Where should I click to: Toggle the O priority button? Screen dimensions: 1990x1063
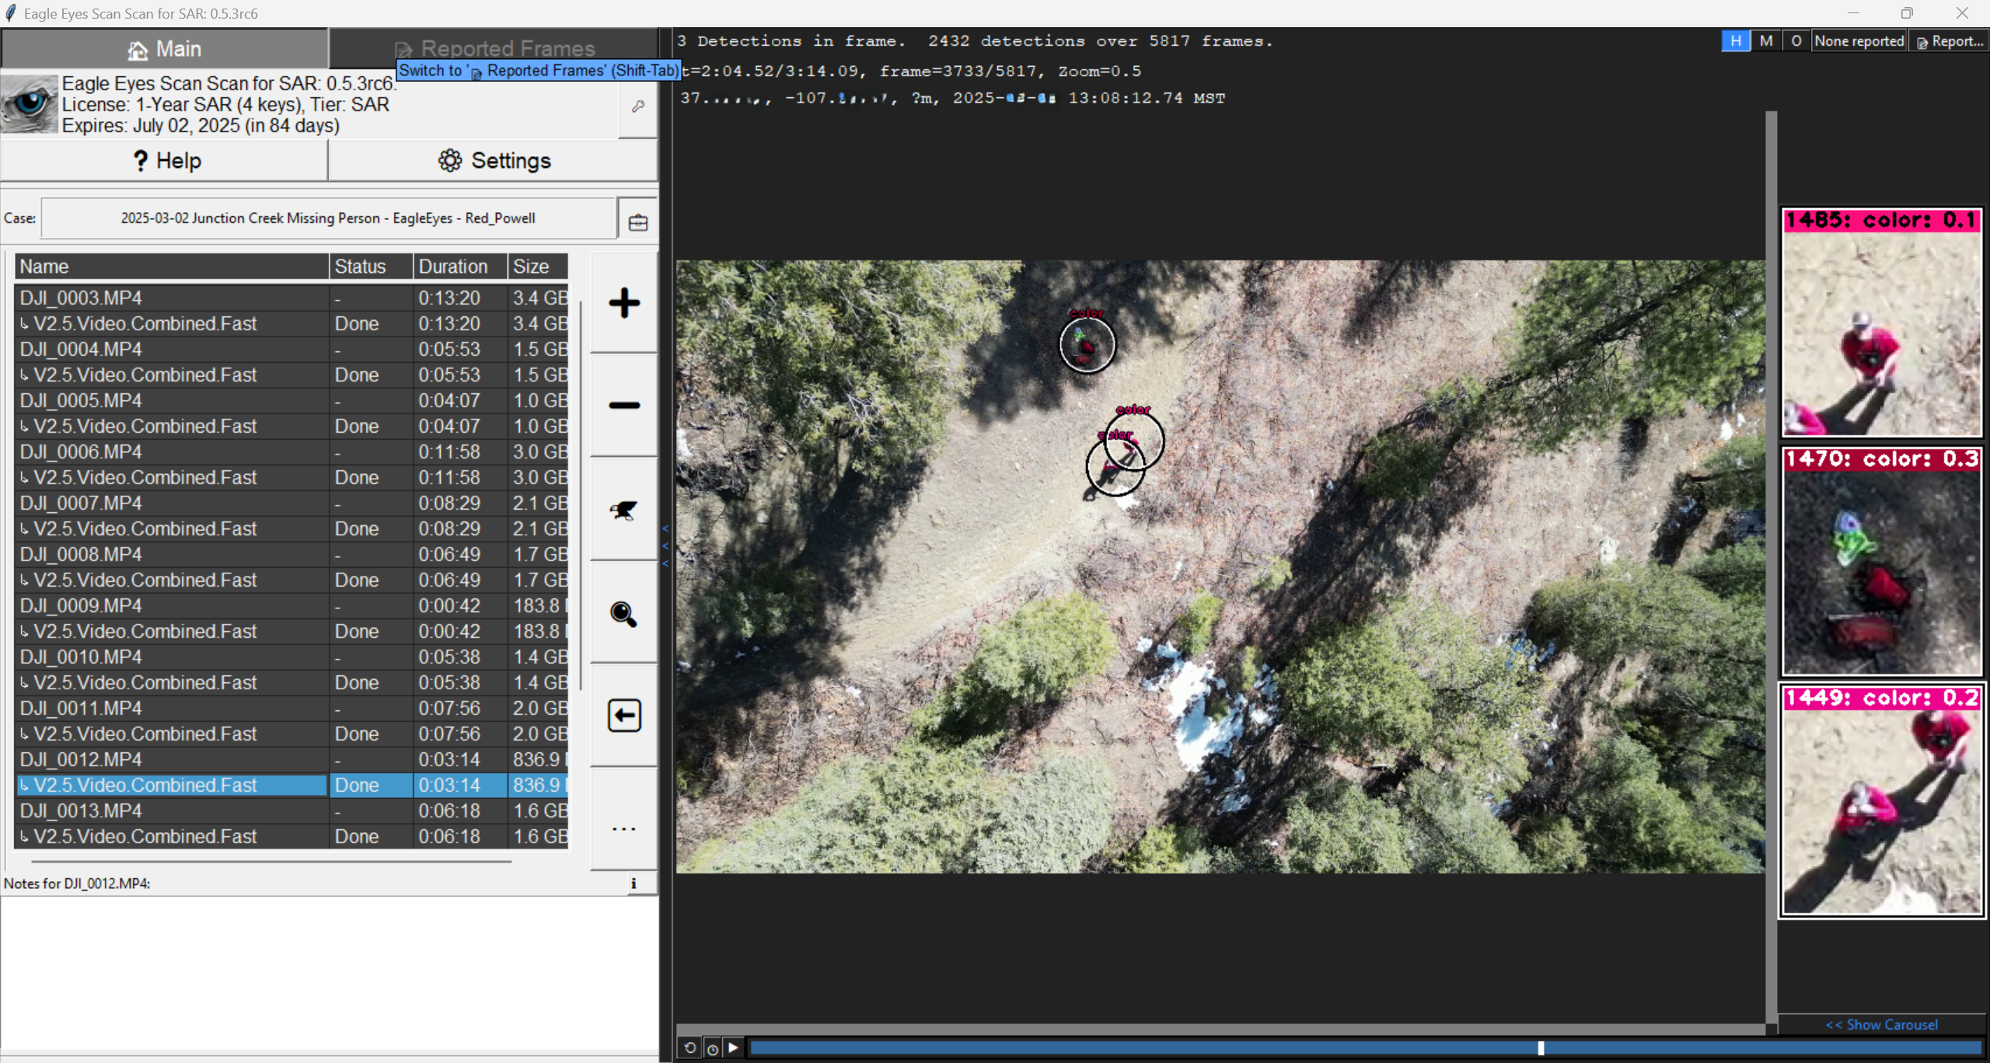click(1796, 41)
